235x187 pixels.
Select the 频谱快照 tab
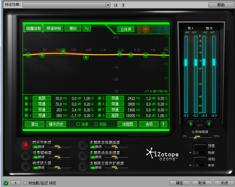point(54,28)
